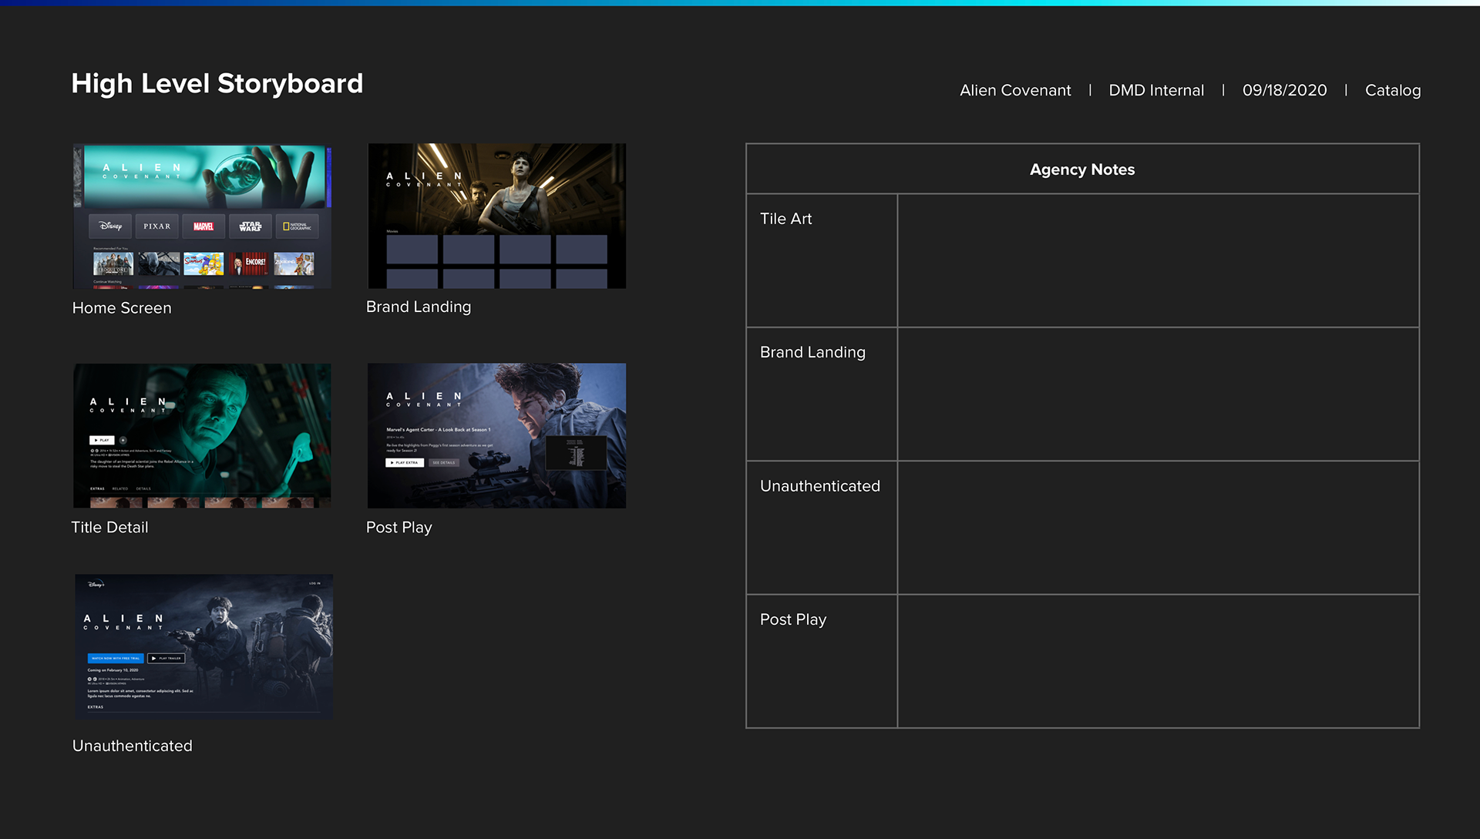The height and width of the screenshot is (839, 1480).
Task: Click Watch Now With Free Trial button
Action: pos(116,658)
